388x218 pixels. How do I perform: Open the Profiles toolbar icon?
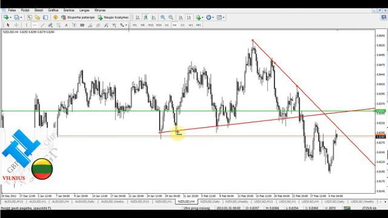point(16,18)
